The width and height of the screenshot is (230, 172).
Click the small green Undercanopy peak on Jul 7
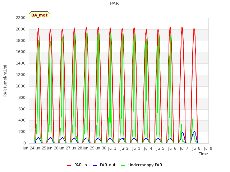tap(181, 125)
